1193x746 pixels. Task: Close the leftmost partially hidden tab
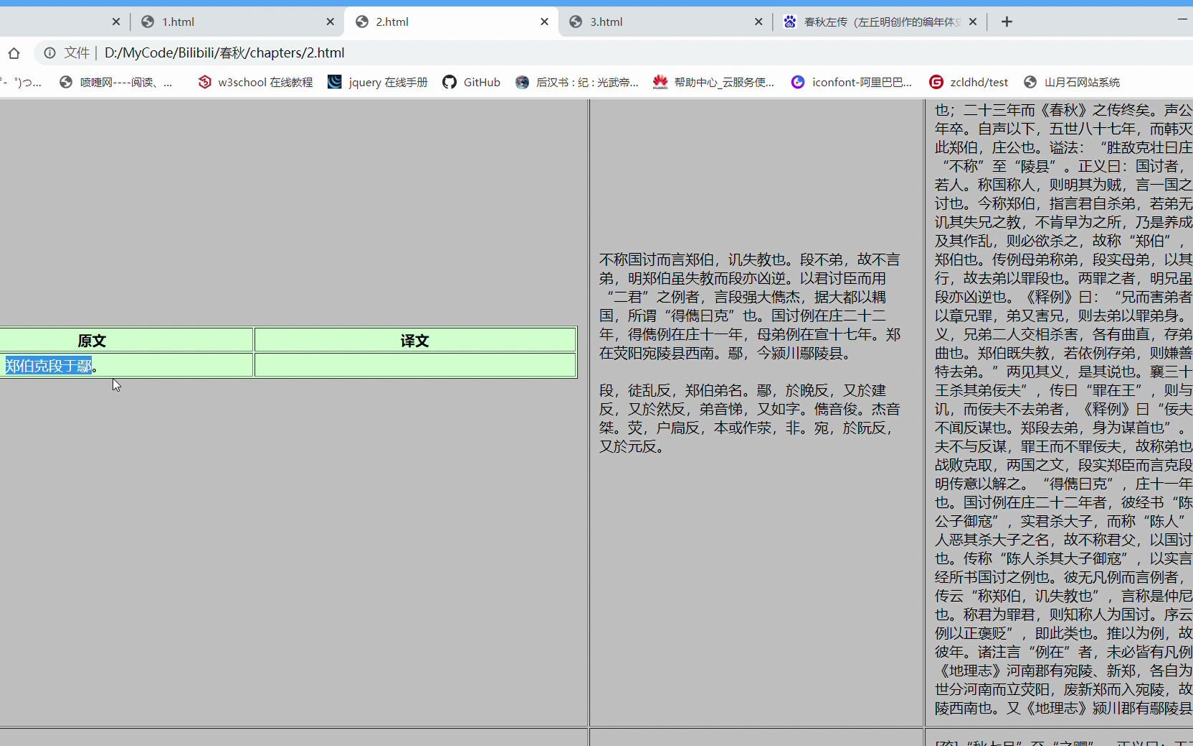pyautogui.click(x=116, y=22)
